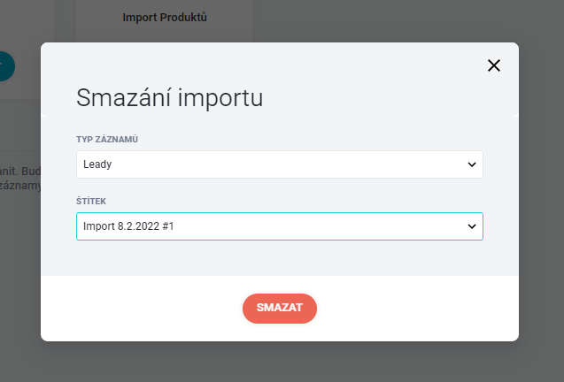The height and width of the screenshot is (382, 564).
Task: Click the teal round button at left edge
Action: point(6,66)
